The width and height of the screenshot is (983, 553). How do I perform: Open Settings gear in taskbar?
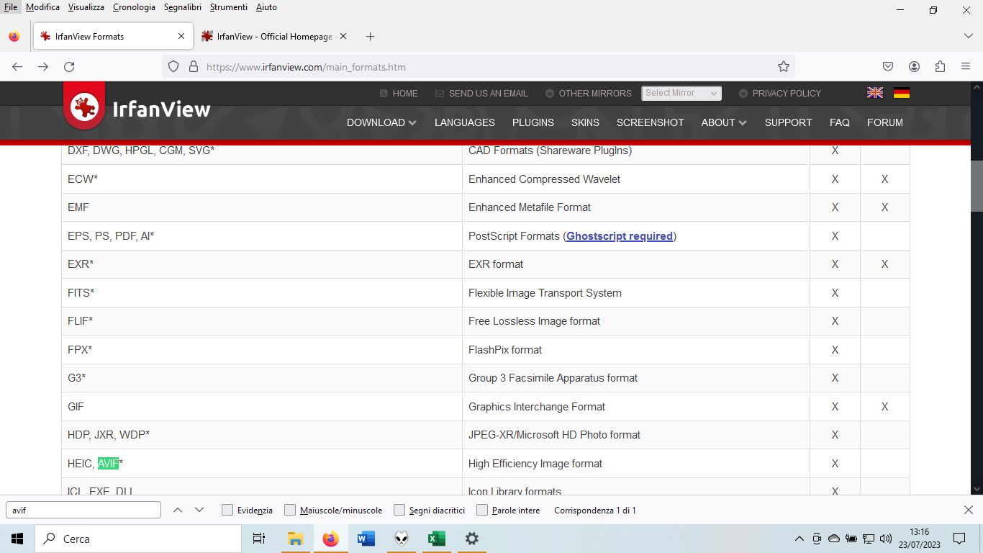coord(472,539)
